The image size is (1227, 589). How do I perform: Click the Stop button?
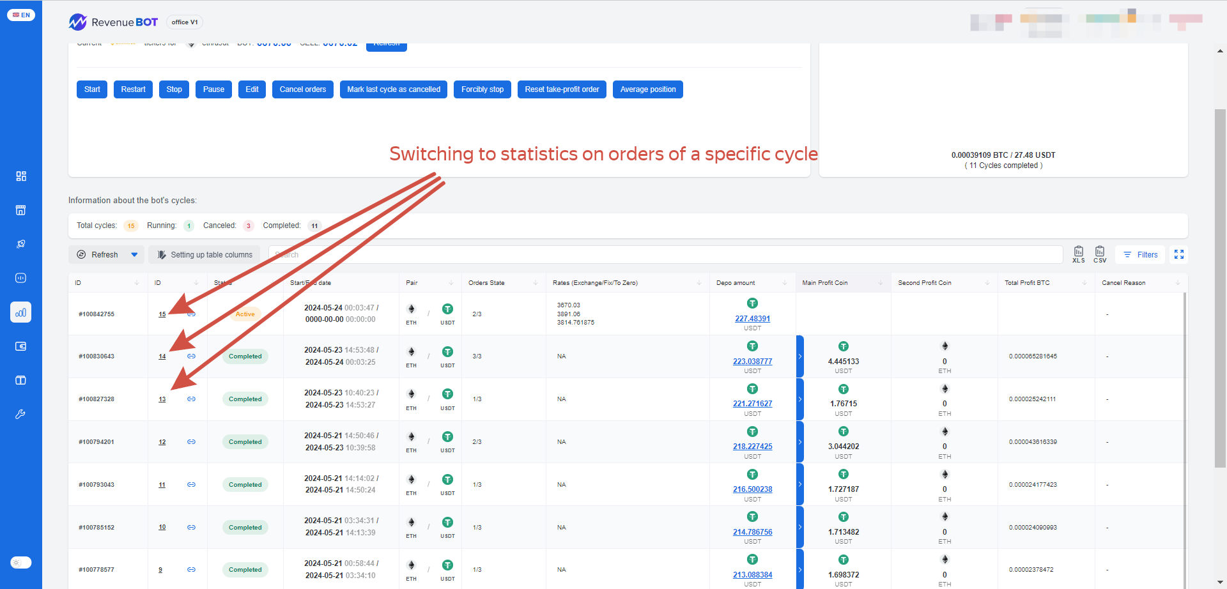(x=174, y=89)
